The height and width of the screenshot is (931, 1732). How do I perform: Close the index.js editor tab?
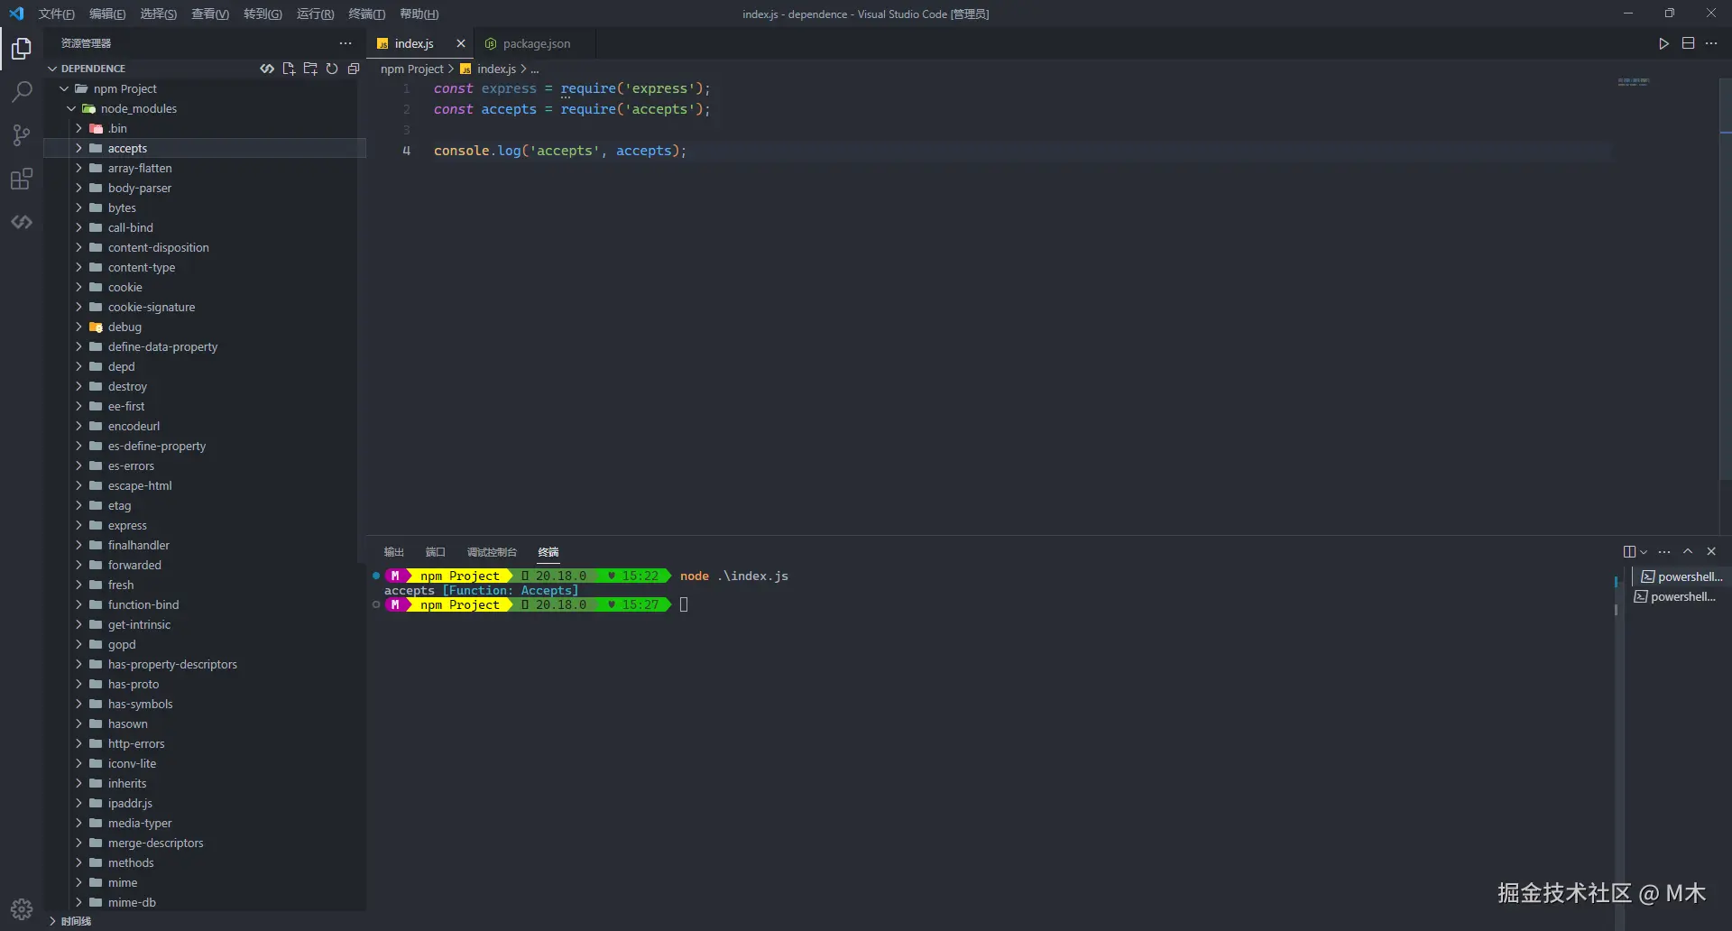pyautogui.click(x=461, y=43)
